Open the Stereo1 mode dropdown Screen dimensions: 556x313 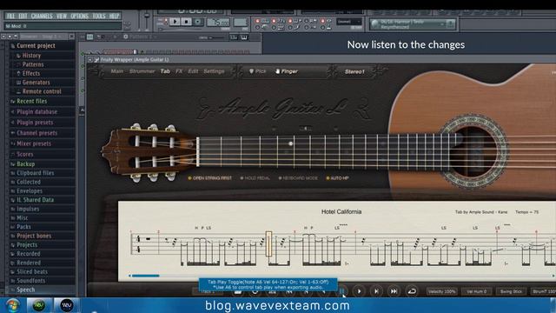click(x=354, y=71)
